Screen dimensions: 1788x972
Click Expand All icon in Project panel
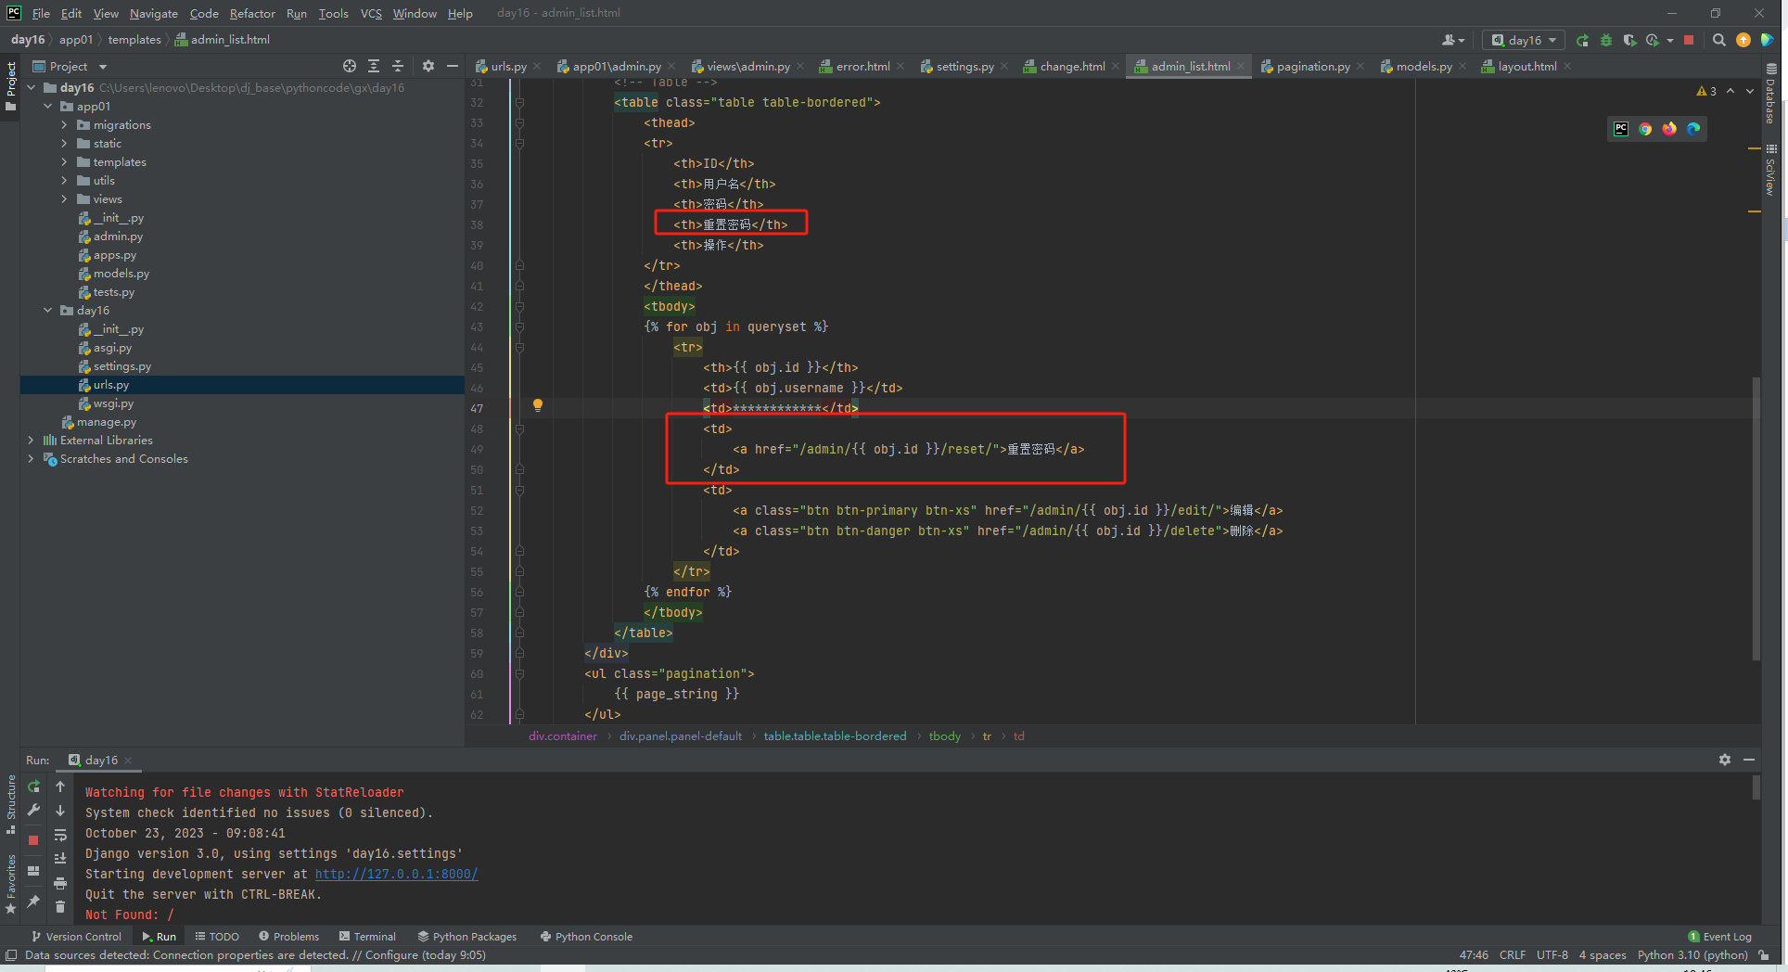[374, 66]
